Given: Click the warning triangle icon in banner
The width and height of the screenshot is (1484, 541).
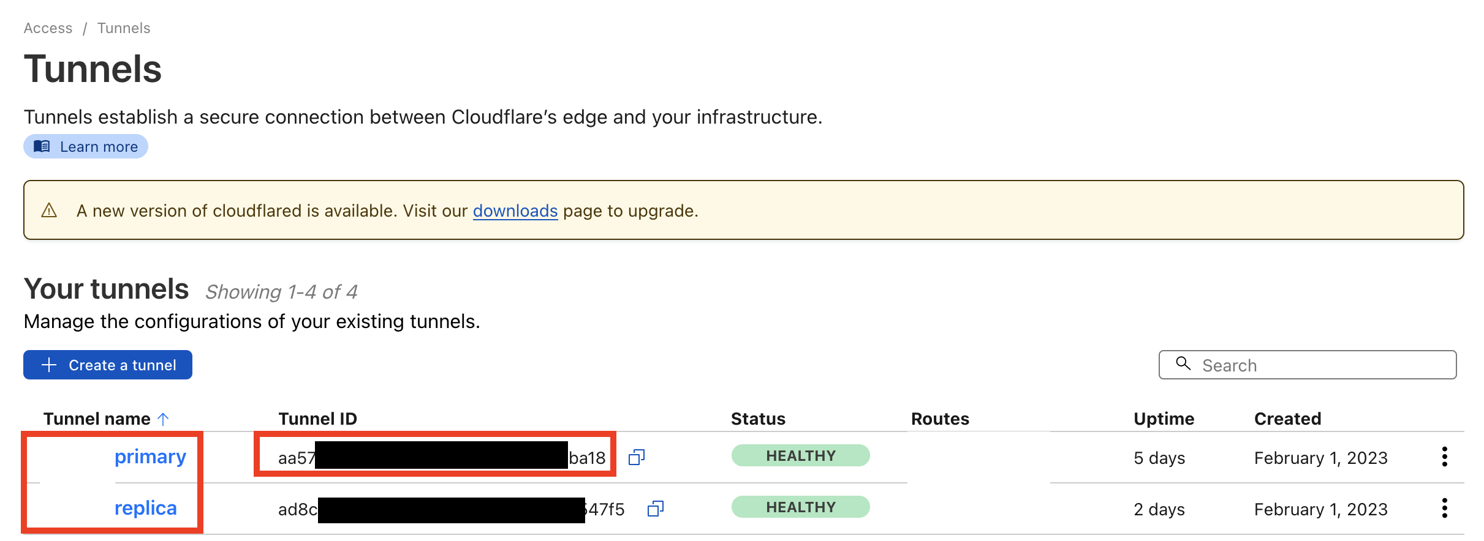Looking at the screenshot, I should tap(49, 211).
